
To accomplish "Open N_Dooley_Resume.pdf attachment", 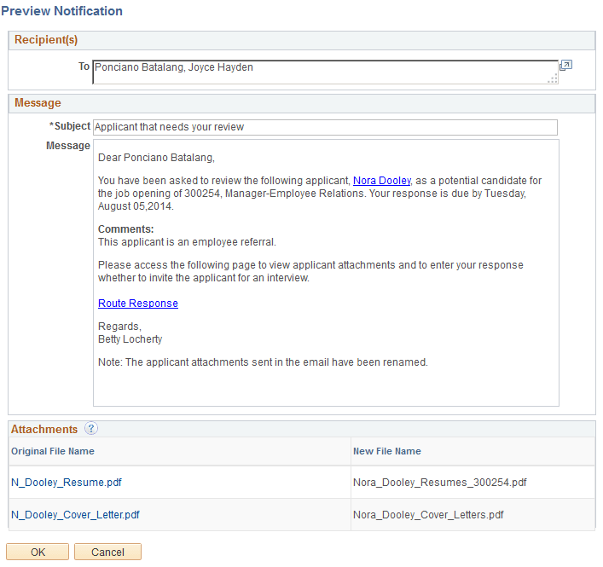I will point(67,483).
